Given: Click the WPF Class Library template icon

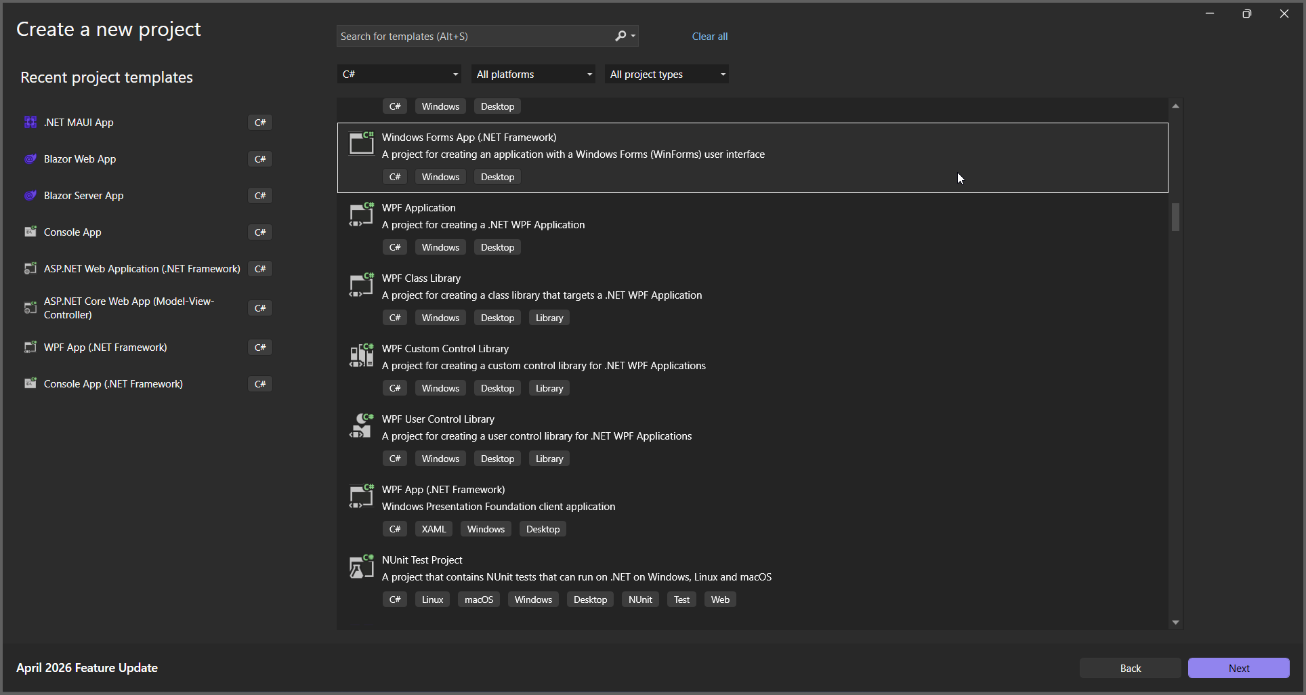Looking at the screenshot, I should pyautogui.click(x=361, y=285).
